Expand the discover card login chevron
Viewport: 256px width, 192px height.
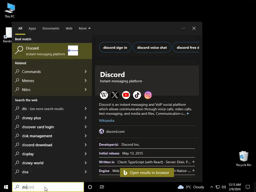click(85, 127)
